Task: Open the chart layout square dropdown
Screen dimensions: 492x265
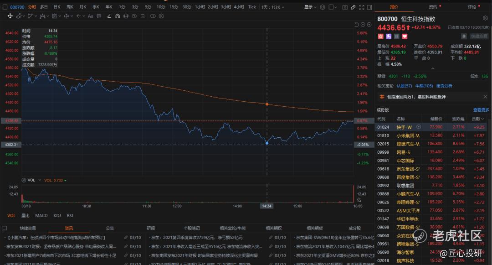Action: [333, 7]
